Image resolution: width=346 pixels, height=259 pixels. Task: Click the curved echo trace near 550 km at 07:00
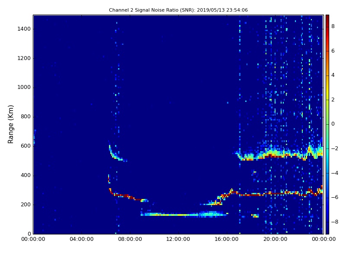pos(115,155)
